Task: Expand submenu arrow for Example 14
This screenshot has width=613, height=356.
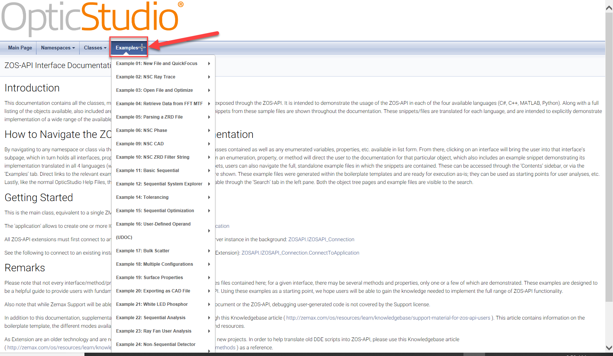Action: (209, 197)
